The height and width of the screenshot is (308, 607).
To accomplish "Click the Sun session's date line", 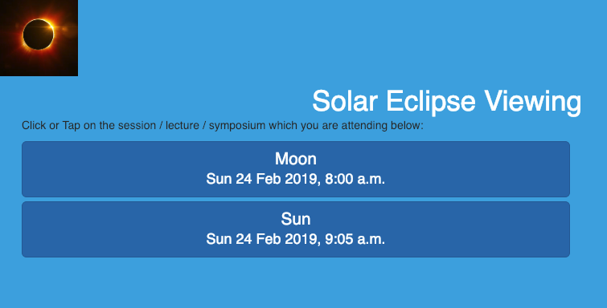I will coord(296,239).
